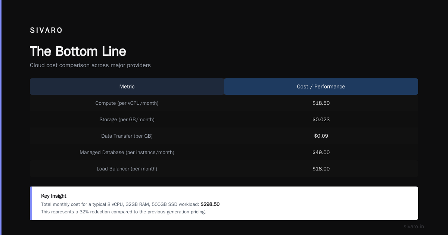Select the $49.00 database price cell
448x235 pixels.
pyautogui.click(x=321, y=152)
